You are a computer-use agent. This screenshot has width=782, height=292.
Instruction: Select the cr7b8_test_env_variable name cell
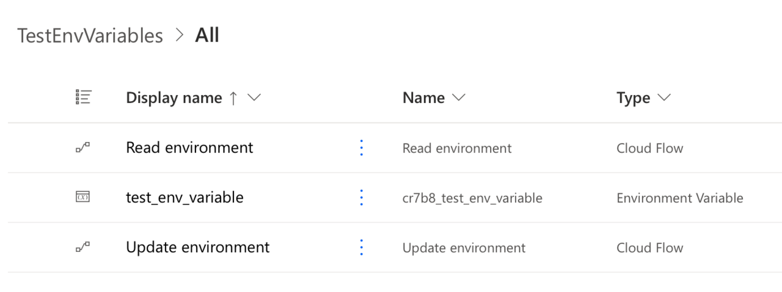coord(472,198)
